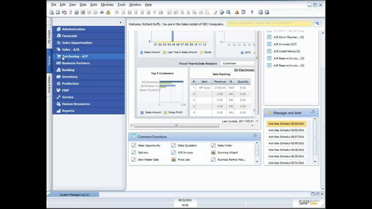
Task: Click the magnifier search button
Action: pyautogui.click(x=317, y=23)
